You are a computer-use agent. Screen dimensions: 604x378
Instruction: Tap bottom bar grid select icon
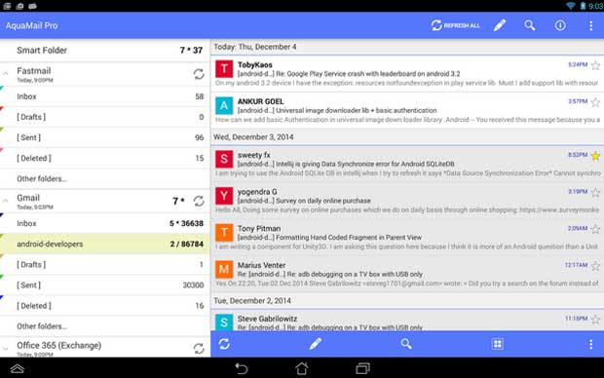click(497, 344)
